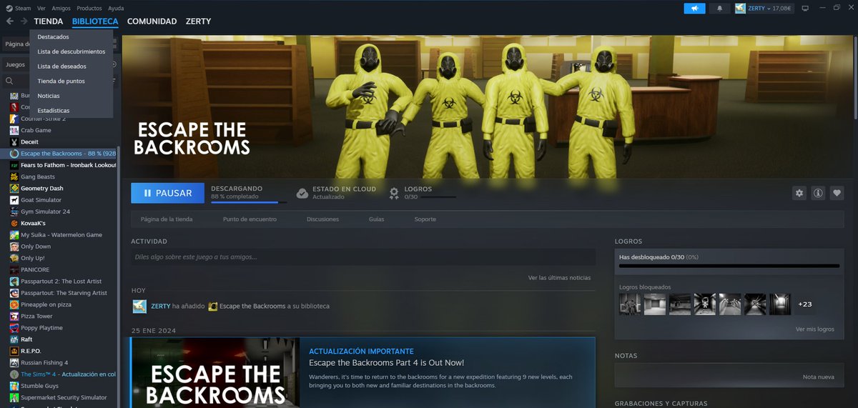The image size is (858, 408).
Task: Select Geometry Dash icon in the list
Action: click(x=14, y=188)
